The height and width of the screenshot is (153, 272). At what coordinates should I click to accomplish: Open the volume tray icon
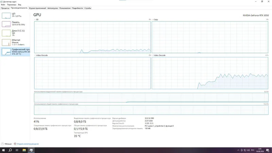point(249,150)
